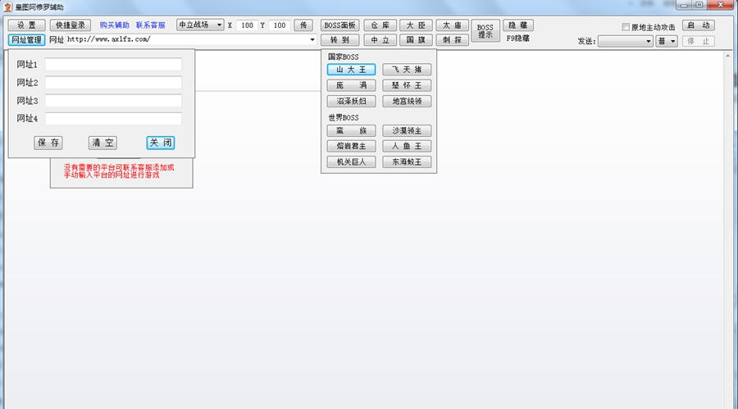Select the 东海鲛王 world boss button
This screenshot has width=738, height=409.
tap(407, 162)
